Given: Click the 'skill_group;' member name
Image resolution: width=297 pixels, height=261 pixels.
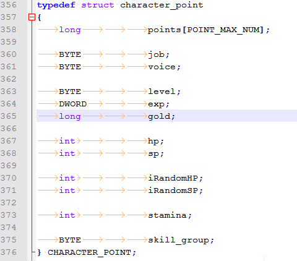Looking at the screenshot, I should coord(181,240).
